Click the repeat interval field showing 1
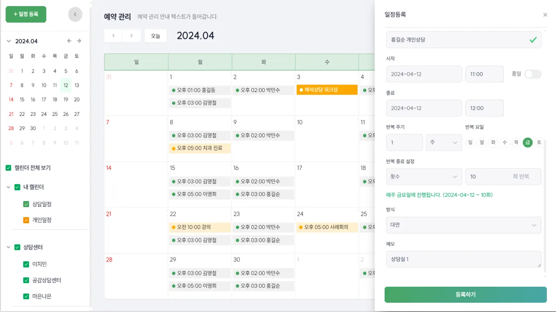Screen dimensions: 556x312 tap(404, 143)
